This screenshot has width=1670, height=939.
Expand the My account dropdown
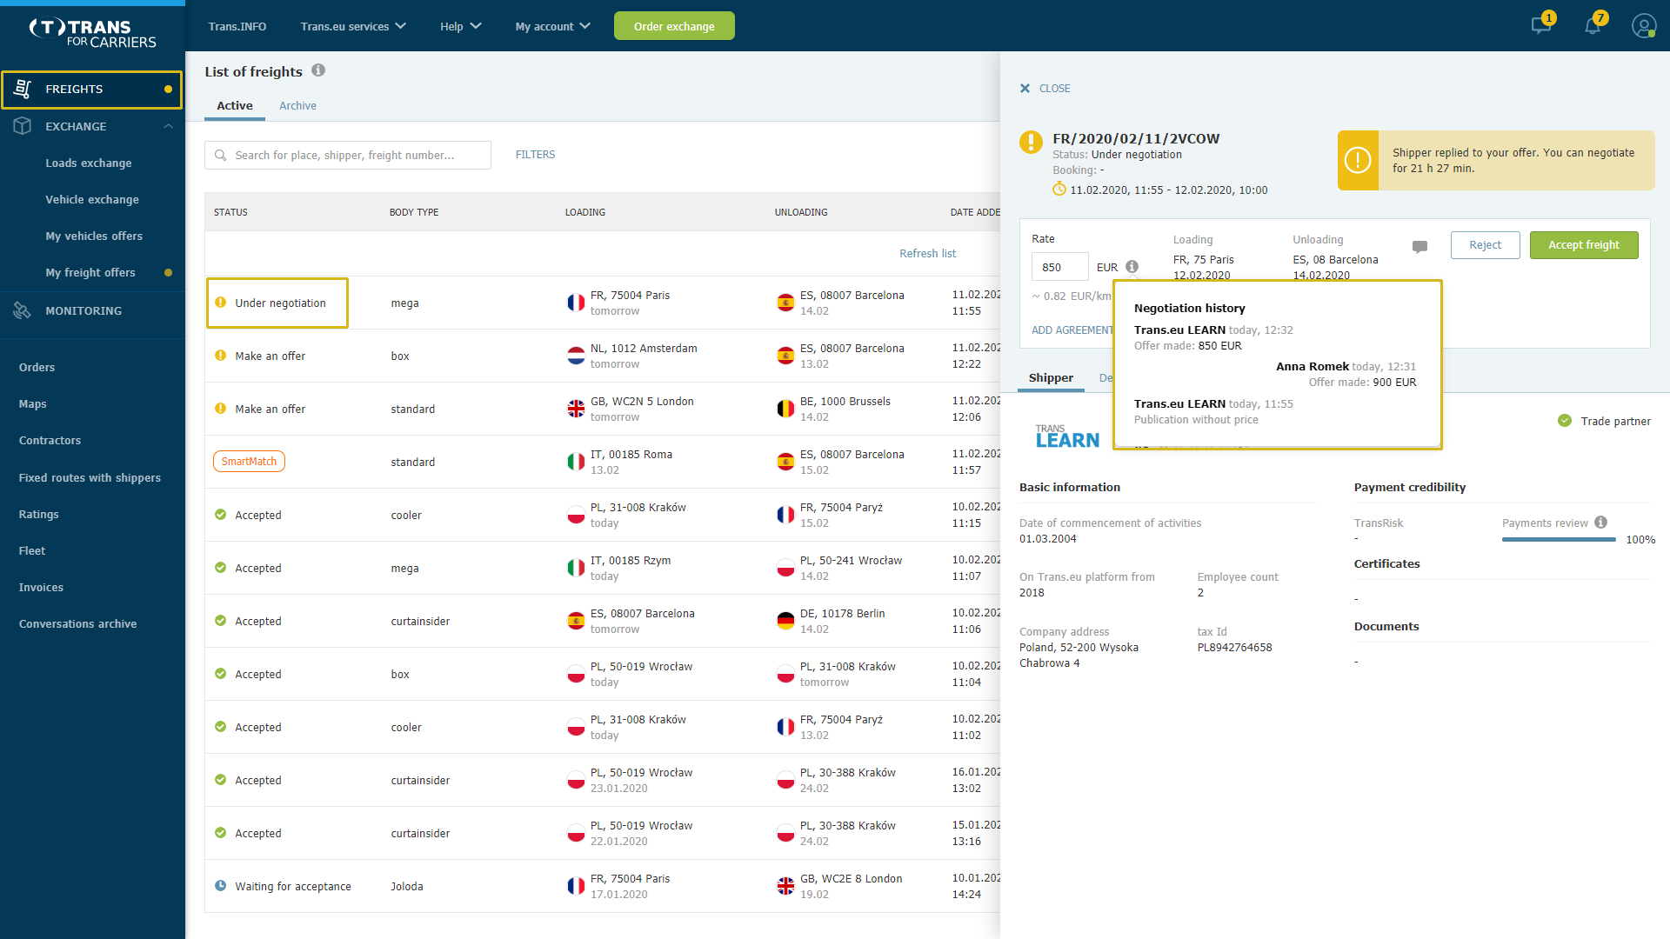pyautogui.click(x=552, y=26)
